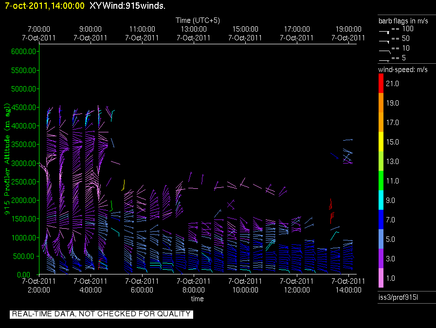The width and height of the screenshot is (436, 328).
Task: Click the 5000.00 altitude tick label
Action: [x=24, y=89]
